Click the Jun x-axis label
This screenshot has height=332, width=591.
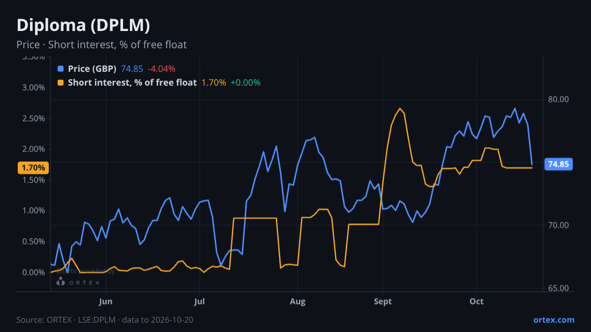click(x=106, y=302)
